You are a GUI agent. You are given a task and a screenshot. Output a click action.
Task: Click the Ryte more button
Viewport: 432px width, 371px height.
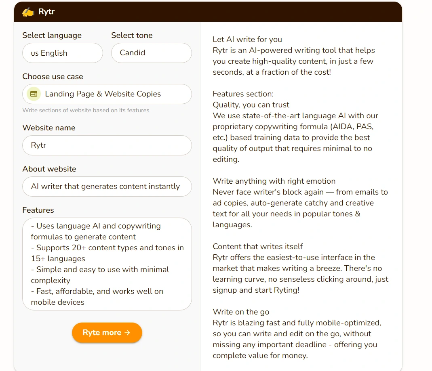pyautogui.click(x=107, y=333)
